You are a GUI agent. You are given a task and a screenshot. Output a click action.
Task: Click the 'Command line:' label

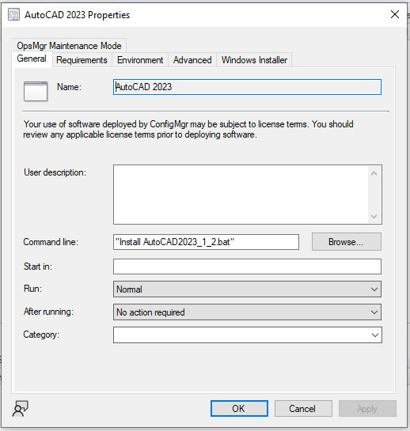point(51,242)
